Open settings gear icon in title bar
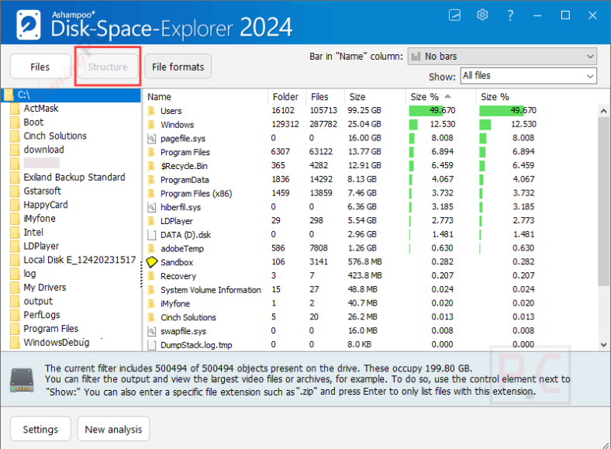The image size is (611, 449). (x=482, y=16)
